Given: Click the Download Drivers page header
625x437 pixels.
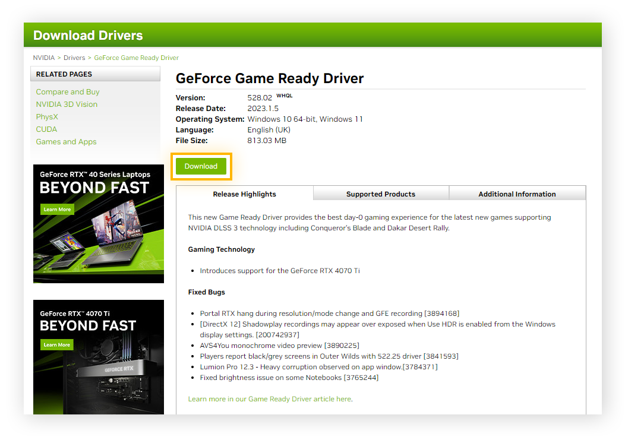Looking at the screenshot, I should tap(88, 35).
